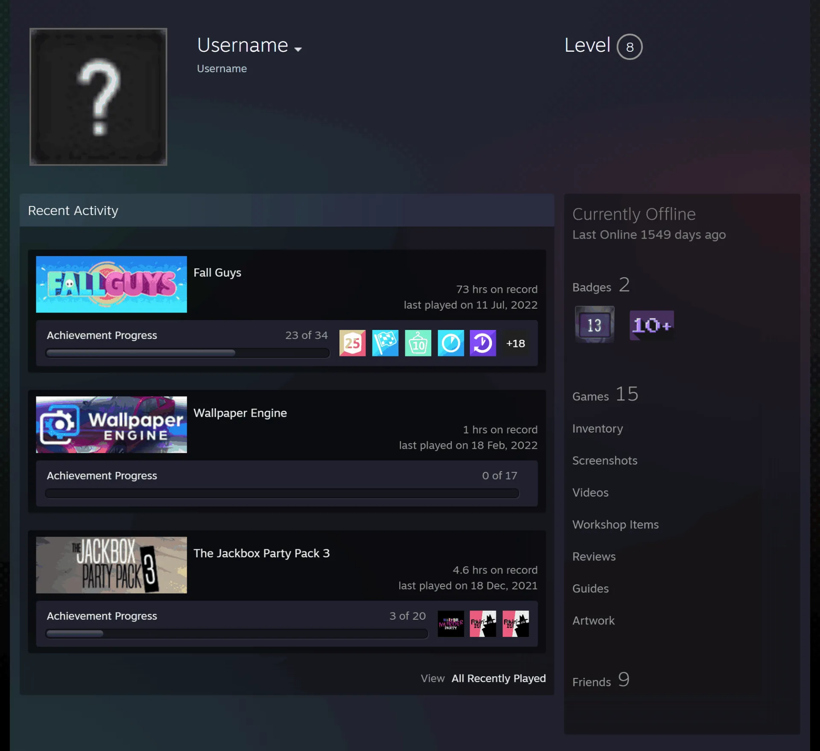The height and width of the screenshot is (751, 820).
Task: Open the Fall Guys game banner
Action: [x=111, y=284]
